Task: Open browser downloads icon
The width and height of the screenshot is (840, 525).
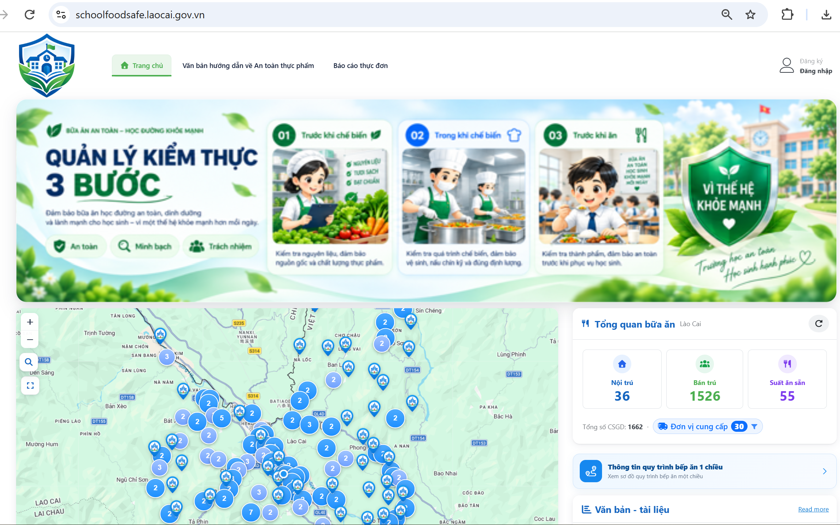Action: pos(826,15)
